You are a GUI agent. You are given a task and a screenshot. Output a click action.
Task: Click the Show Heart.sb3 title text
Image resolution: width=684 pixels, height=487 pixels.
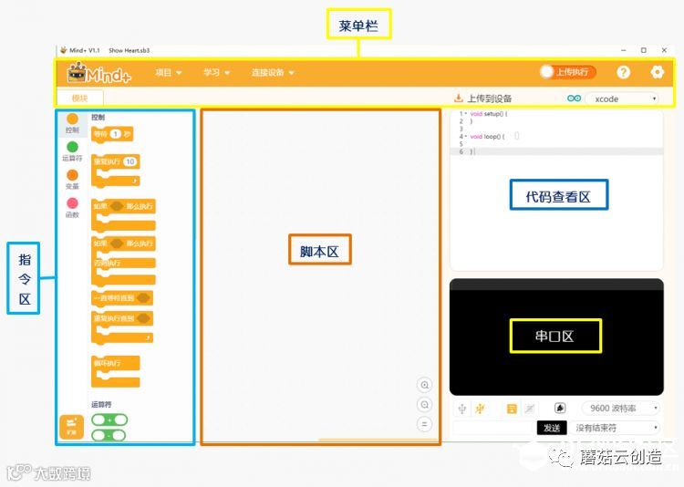[x=129, y=51]
